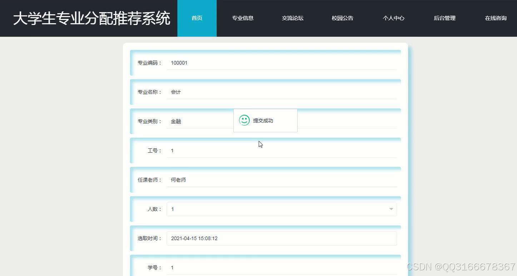Focus the 工号 input field
517x276 pixels.
[282, 151]
